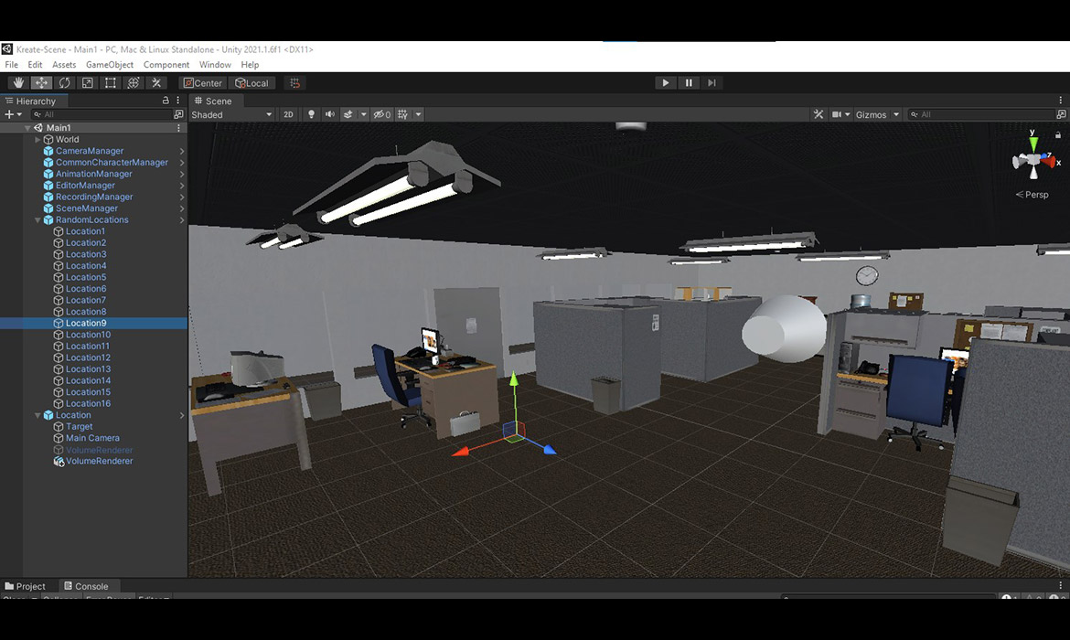Click the Pause button
The width and height of the screenshot is (1070, 640).
pos(689,83)
